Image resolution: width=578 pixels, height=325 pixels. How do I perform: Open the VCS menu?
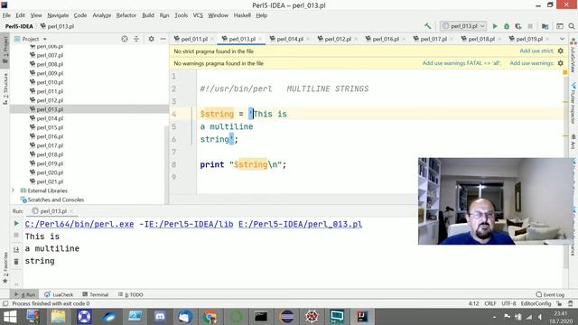pyautogui.click(x=198, y=15)
